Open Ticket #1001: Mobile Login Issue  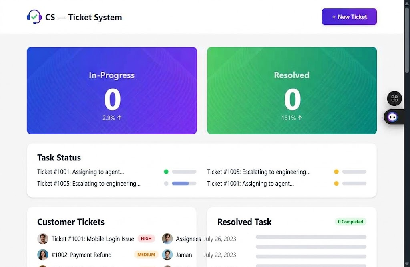click(92, 239)
